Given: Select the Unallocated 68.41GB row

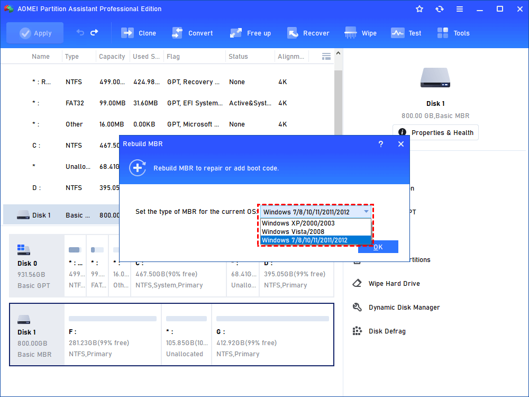Looking at the screenshot, I should point(61,166).
